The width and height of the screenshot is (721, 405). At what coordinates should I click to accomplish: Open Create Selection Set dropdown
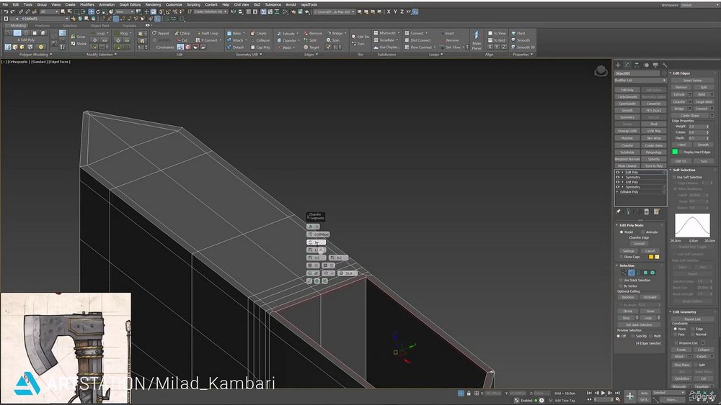pyautogui.click(x=210, y=12)
